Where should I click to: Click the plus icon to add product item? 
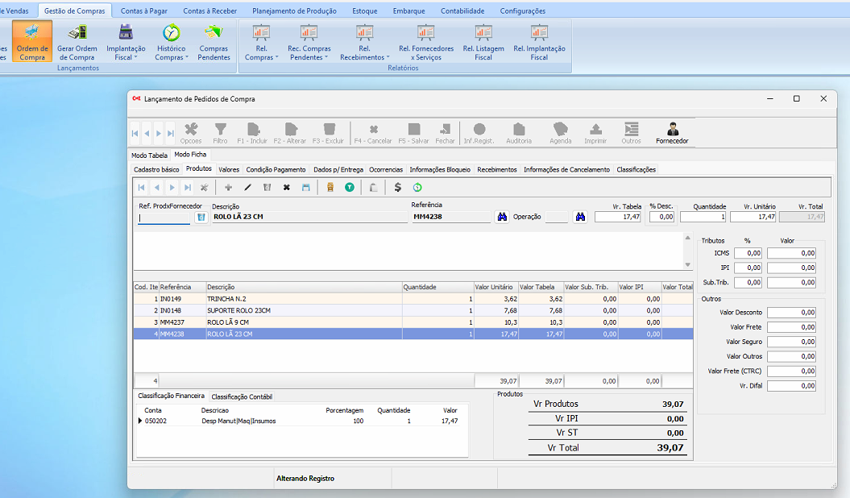click(229, 187)
